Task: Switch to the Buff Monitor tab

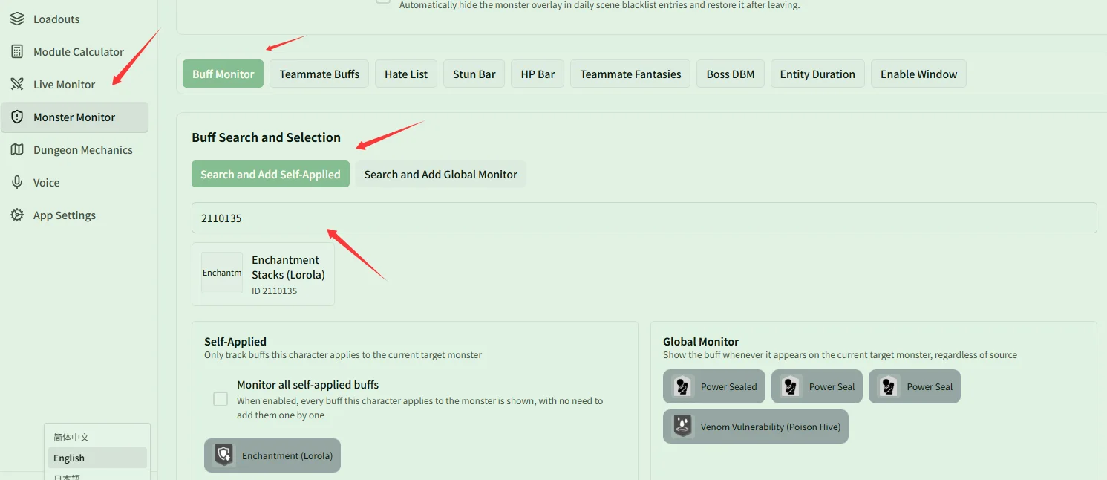Action: tap(223, 74)
